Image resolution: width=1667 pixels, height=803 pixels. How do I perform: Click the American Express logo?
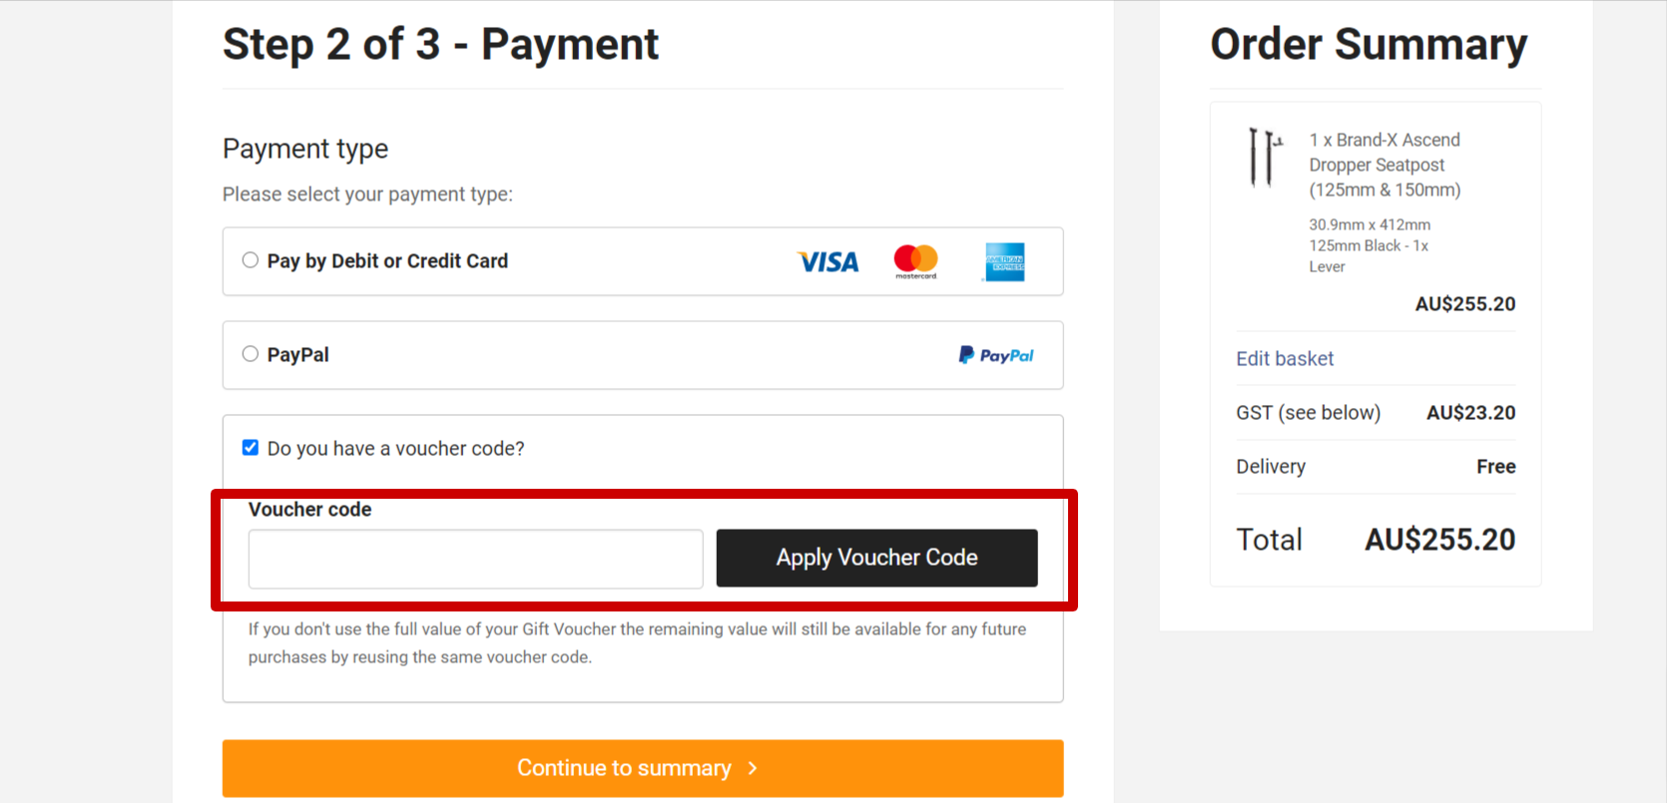[1004, 261]
